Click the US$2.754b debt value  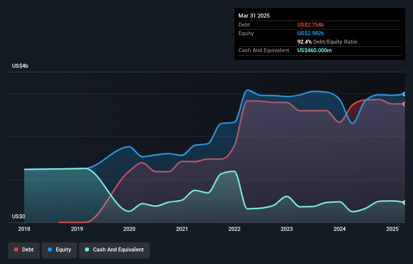click(310, 25)
